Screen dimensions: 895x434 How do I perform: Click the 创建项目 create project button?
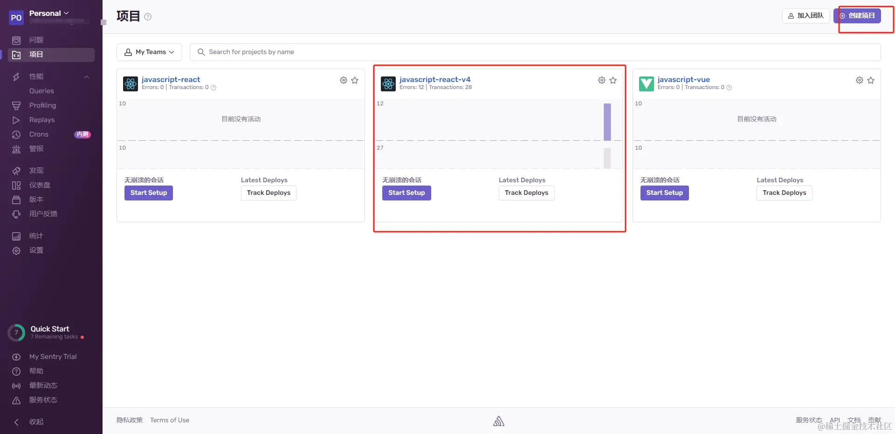click(x=857, y=16)
